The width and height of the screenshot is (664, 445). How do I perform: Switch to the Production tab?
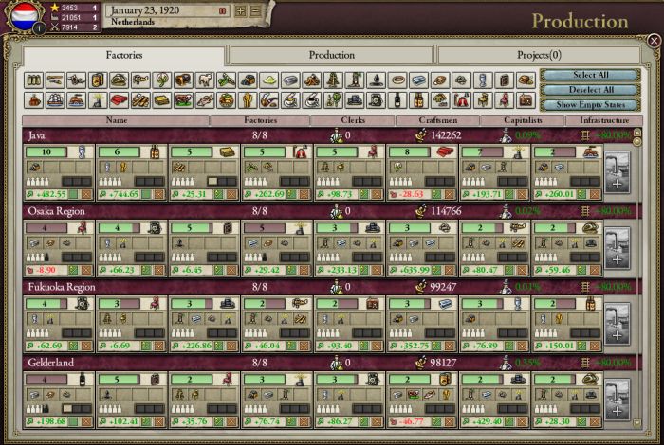click(x=331, y=56)
